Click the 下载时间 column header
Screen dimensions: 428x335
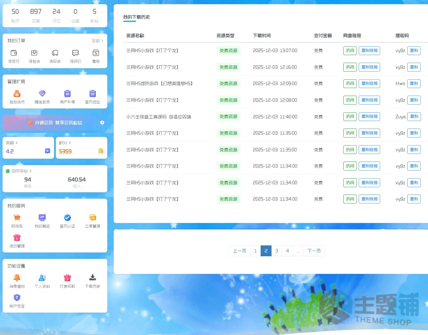(262, 36)
